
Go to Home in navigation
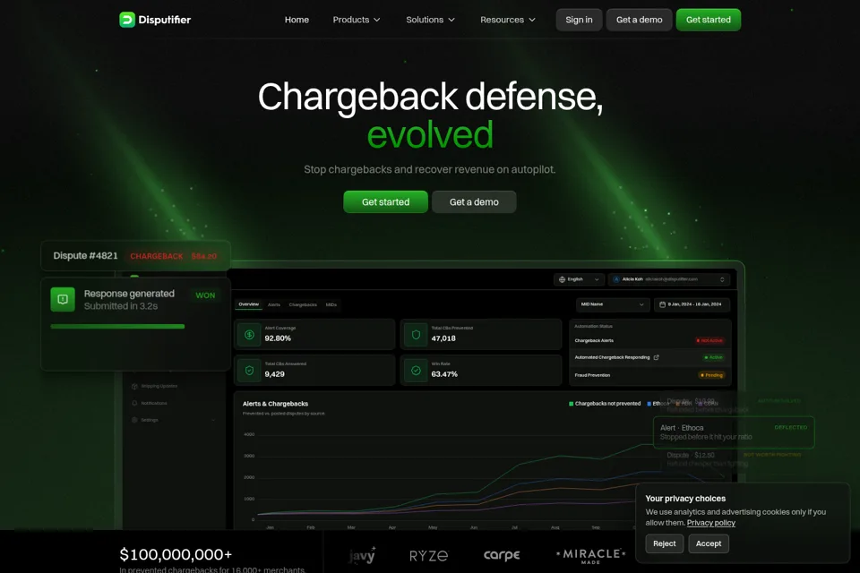click(x=297, y=20)
